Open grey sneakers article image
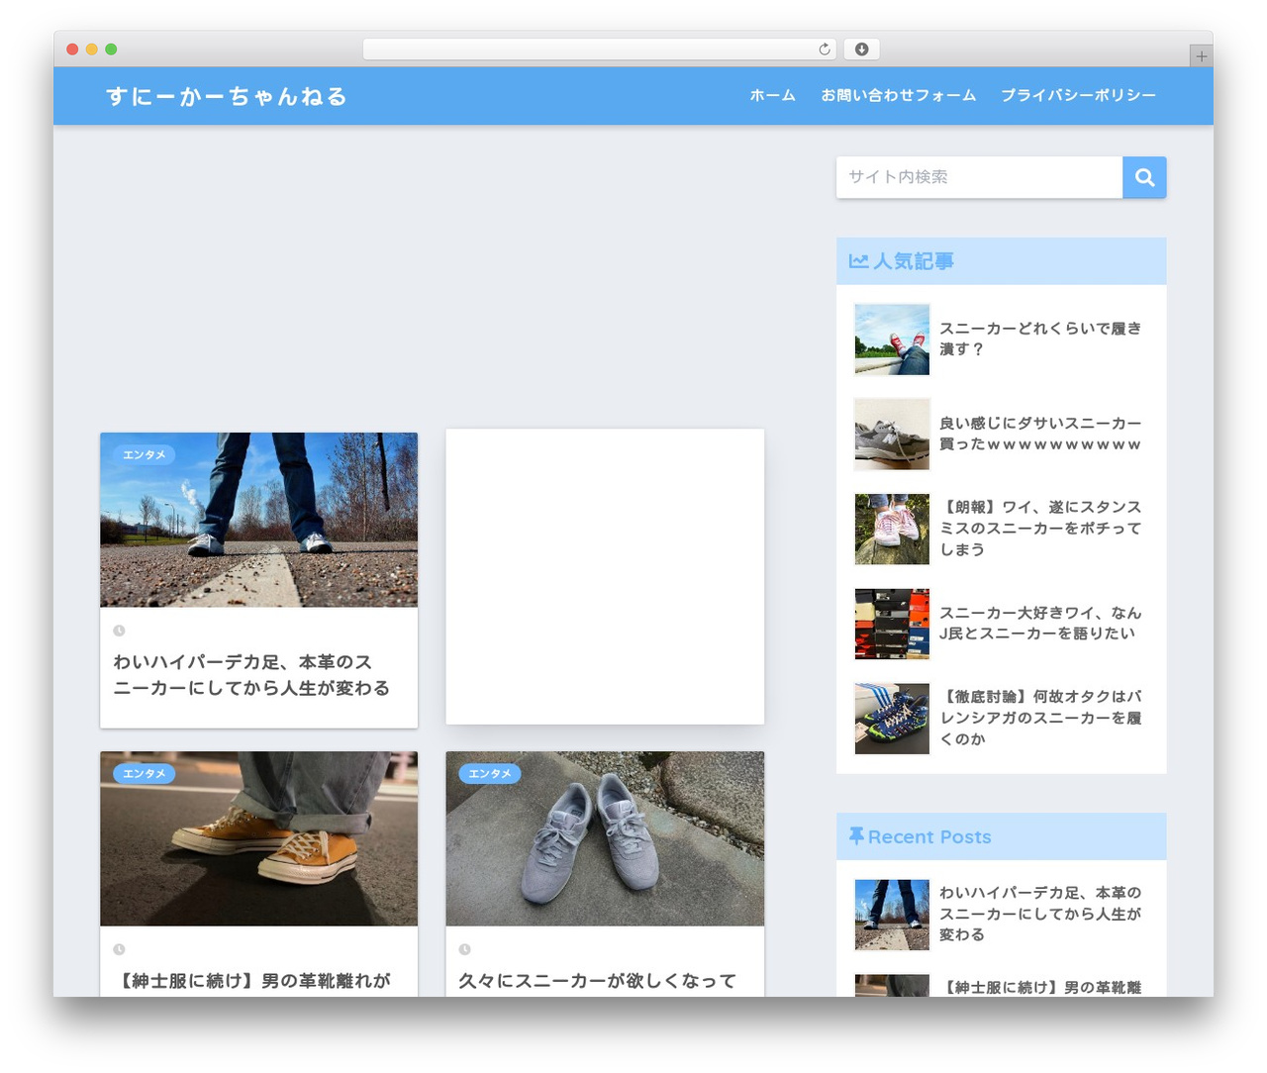This screenshot has height=1073, width=1267. click(x=605, y=838)
